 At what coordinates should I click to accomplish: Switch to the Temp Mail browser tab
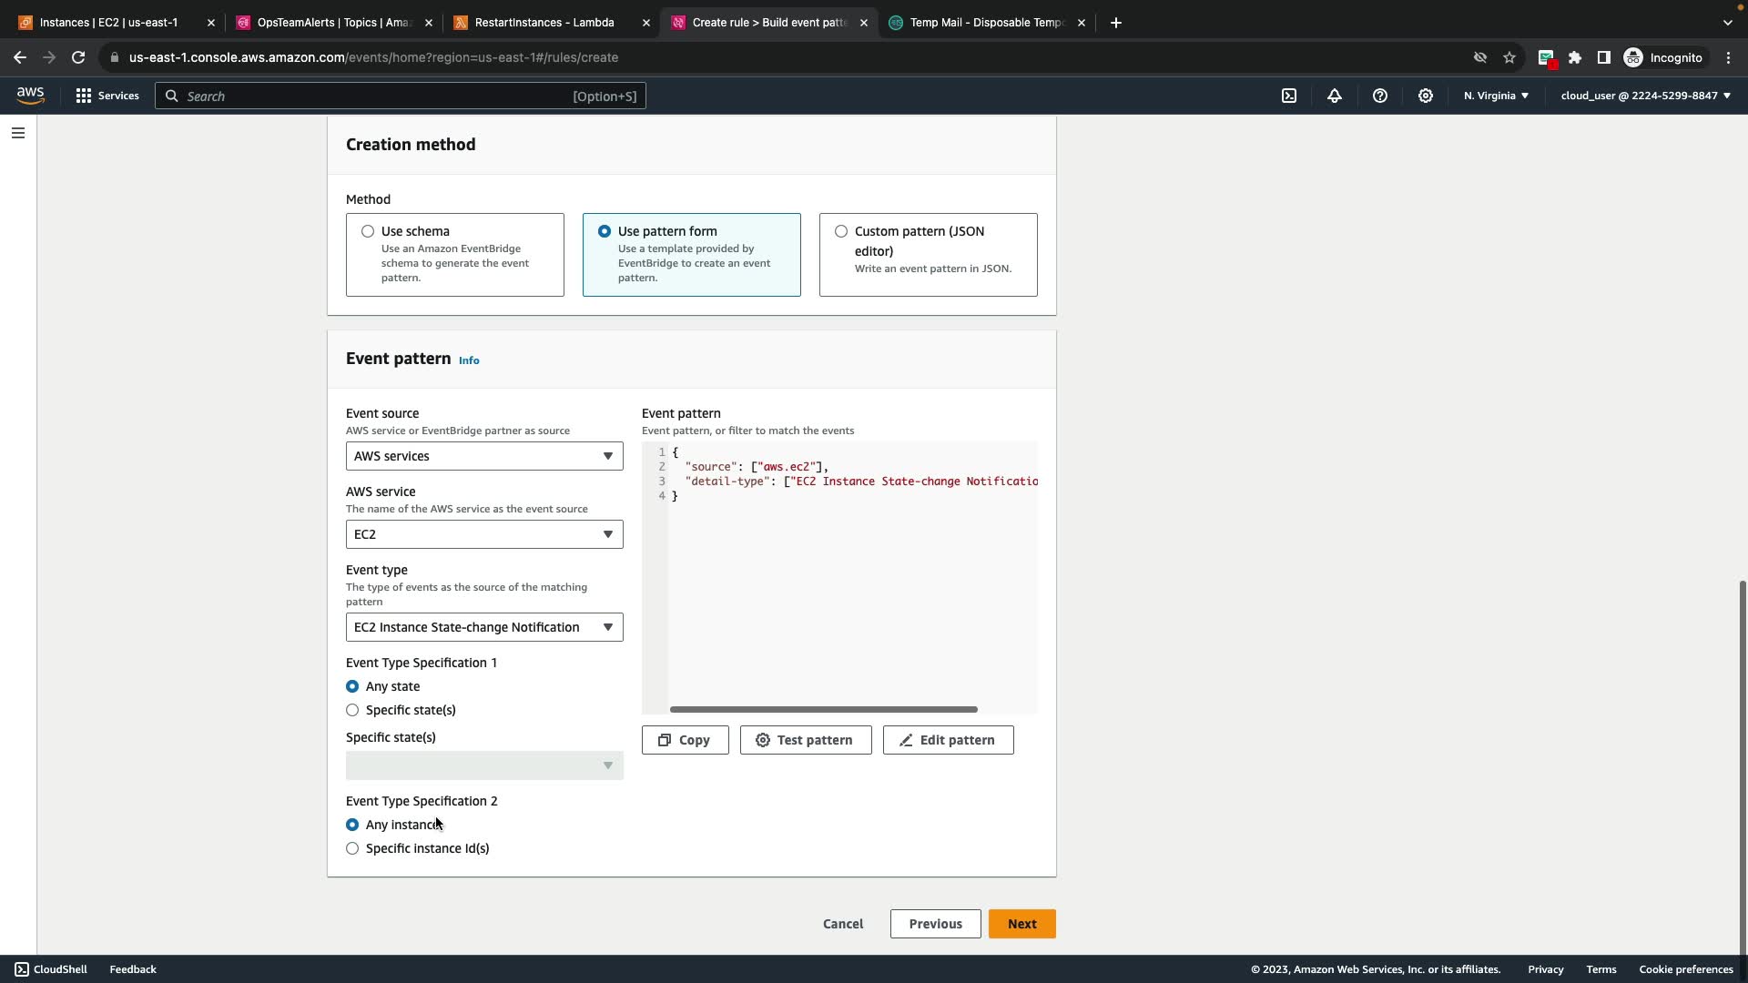click(986, 23)
